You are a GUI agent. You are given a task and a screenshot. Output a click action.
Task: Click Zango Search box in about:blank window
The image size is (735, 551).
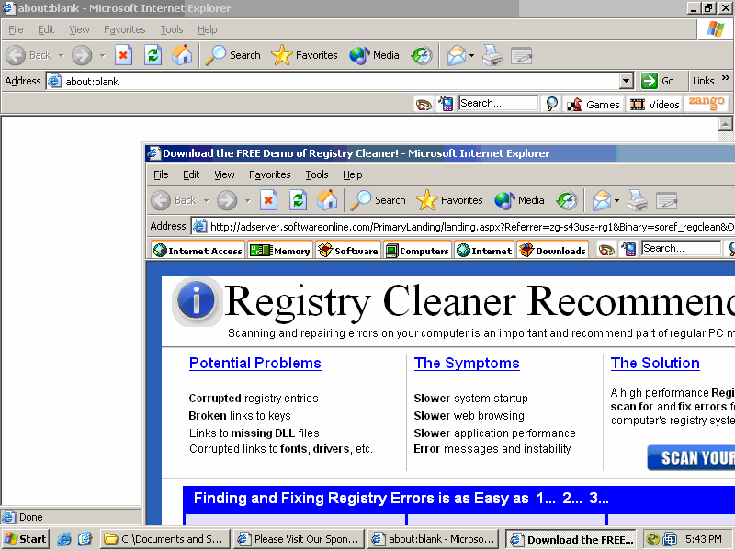[x=498, y=103]
